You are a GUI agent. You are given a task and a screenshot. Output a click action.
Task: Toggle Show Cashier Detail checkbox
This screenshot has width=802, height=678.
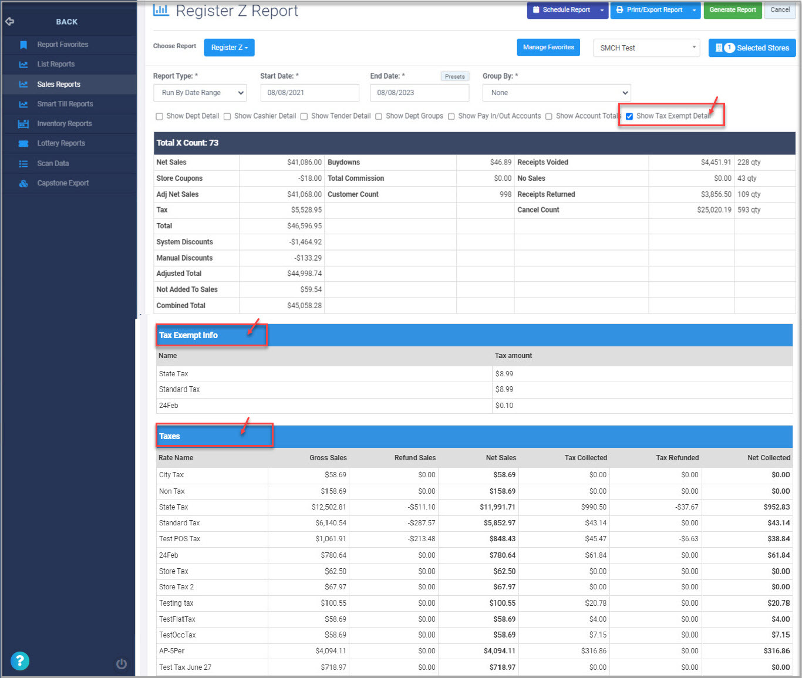(227, 116)
